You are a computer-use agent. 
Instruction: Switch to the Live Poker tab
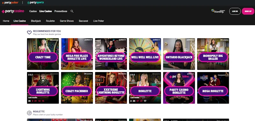pos(98,21)
